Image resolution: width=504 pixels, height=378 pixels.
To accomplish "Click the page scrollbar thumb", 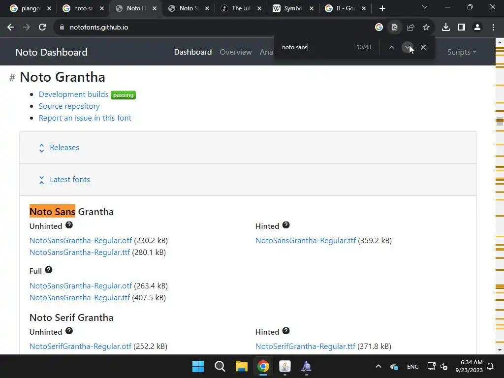I will 500,122.
